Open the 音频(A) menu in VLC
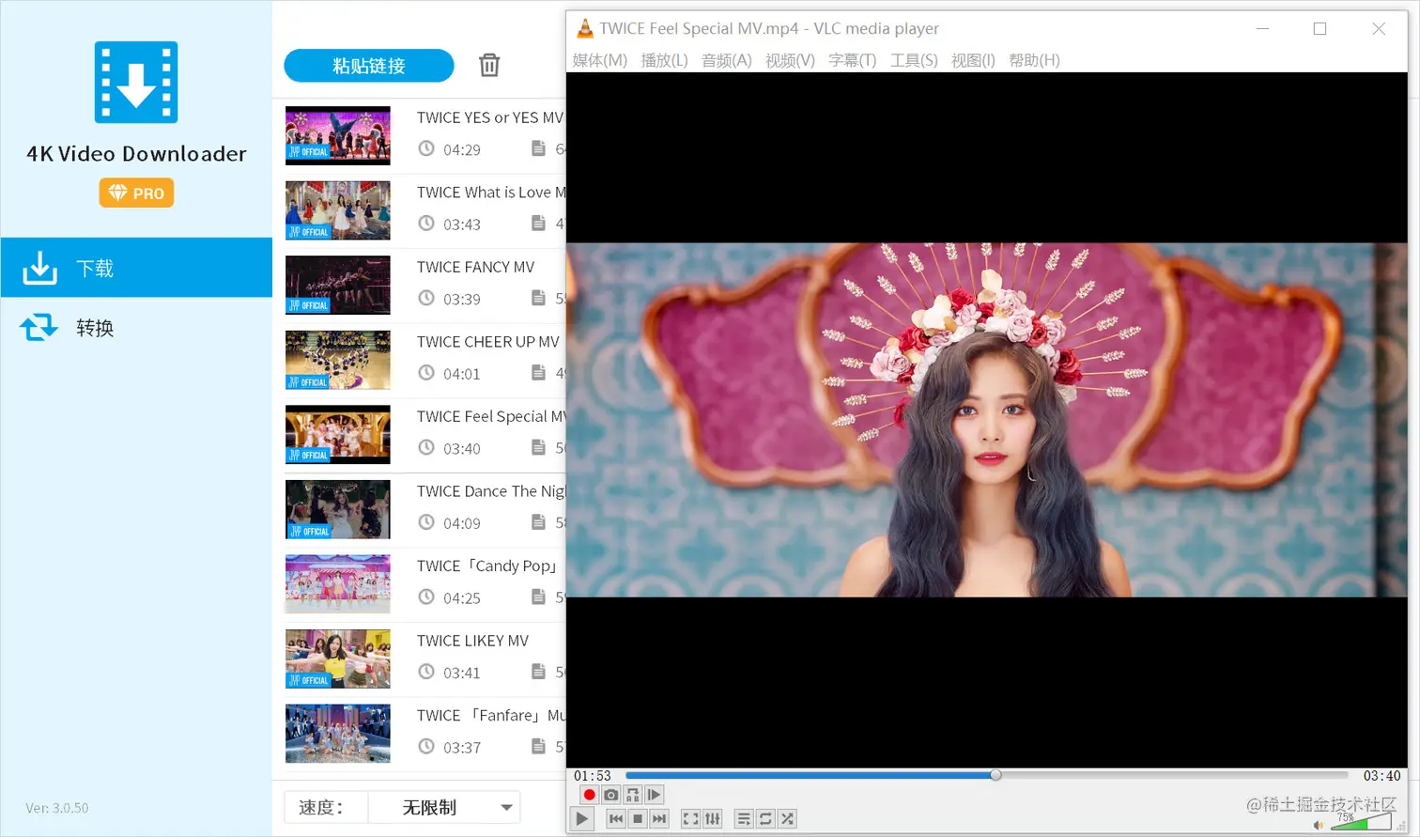 click(x=727, y=60)
